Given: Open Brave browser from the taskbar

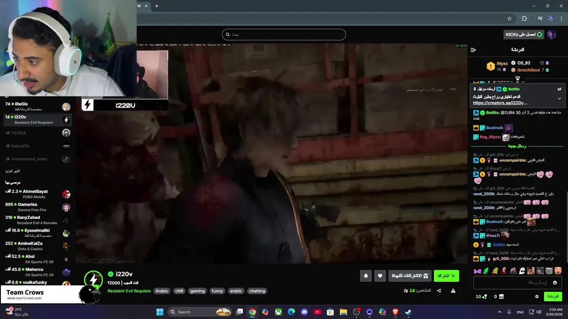Looking at the screenshot, I should (395, 312).
